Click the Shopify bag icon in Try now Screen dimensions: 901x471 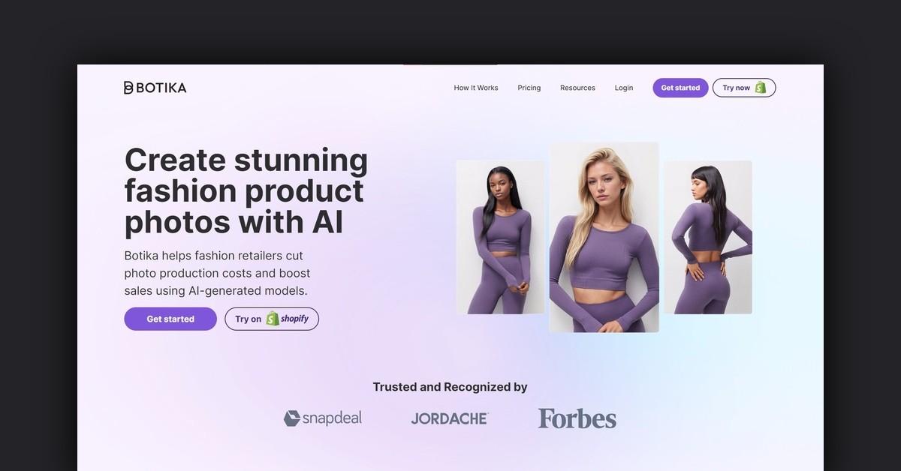coord(761,88)
